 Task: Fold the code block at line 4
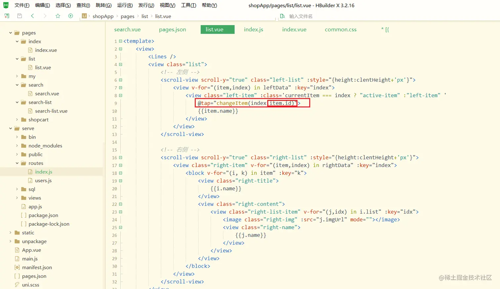pos(121,65)
